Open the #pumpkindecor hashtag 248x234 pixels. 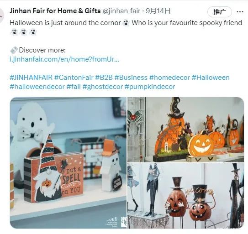click(150, 87)
